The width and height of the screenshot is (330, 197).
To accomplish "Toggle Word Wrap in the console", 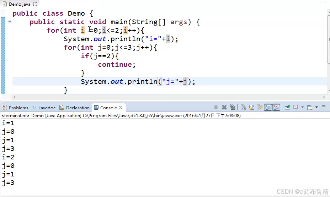I will [x=260, y=108].
